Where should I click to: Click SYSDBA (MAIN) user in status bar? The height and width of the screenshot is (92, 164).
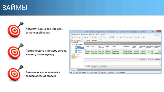[93, 72]
